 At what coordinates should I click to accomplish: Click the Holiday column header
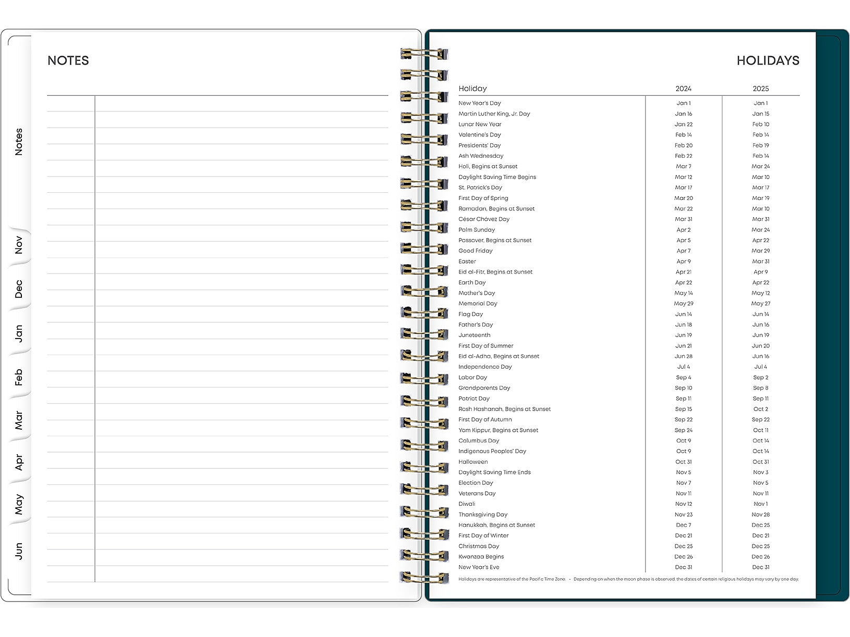[x=472, y=89]
